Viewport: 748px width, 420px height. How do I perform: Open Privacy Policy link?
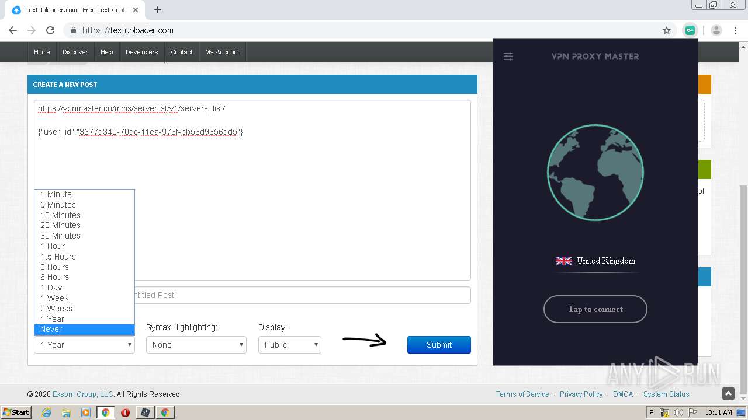pos(581,394)
